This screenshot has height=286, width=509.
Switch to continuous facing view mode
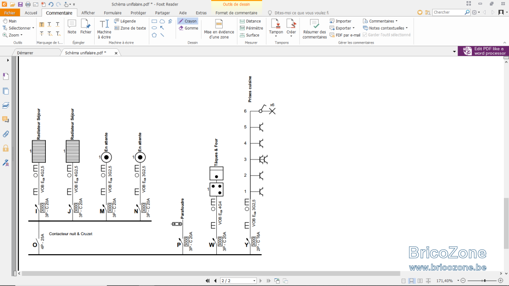[x=428, y=281]
